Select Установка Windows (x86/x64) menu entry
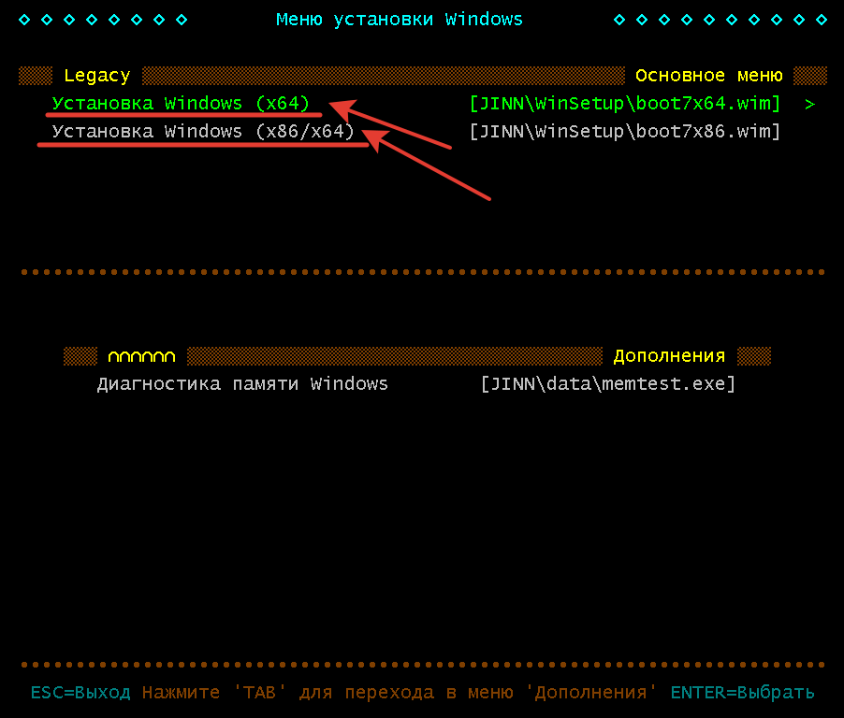The width and height of the screenshot is (844, 718). [x=203, y=131]
